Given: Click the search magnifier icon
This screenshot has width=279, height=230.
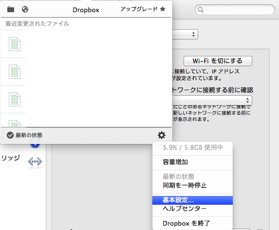Looking at the screenshot, I should pyautogui.click(x=201, y=10).
